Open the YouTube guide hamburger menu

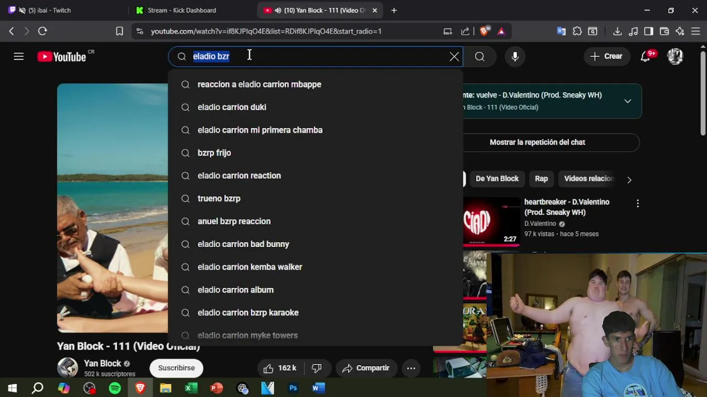click(x=19, y=56)
